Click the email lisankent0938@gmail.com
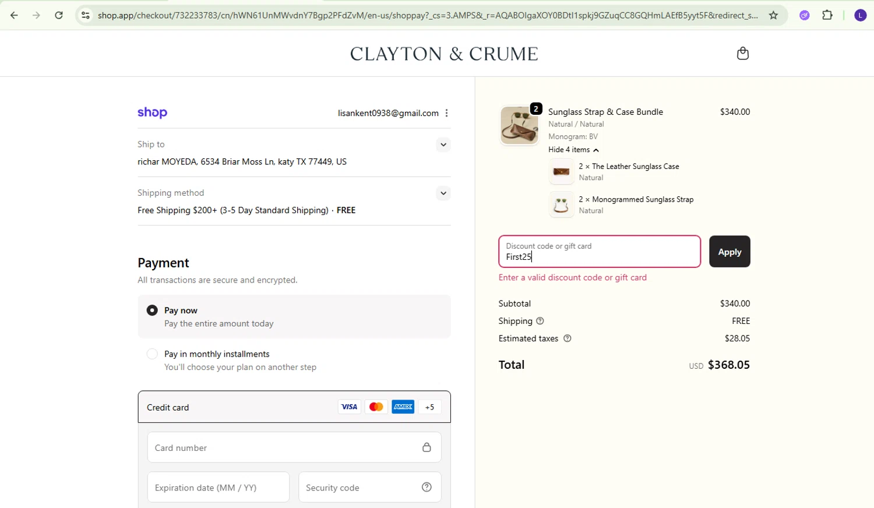Viewport: 874px width, 508px height. point(388,113)
